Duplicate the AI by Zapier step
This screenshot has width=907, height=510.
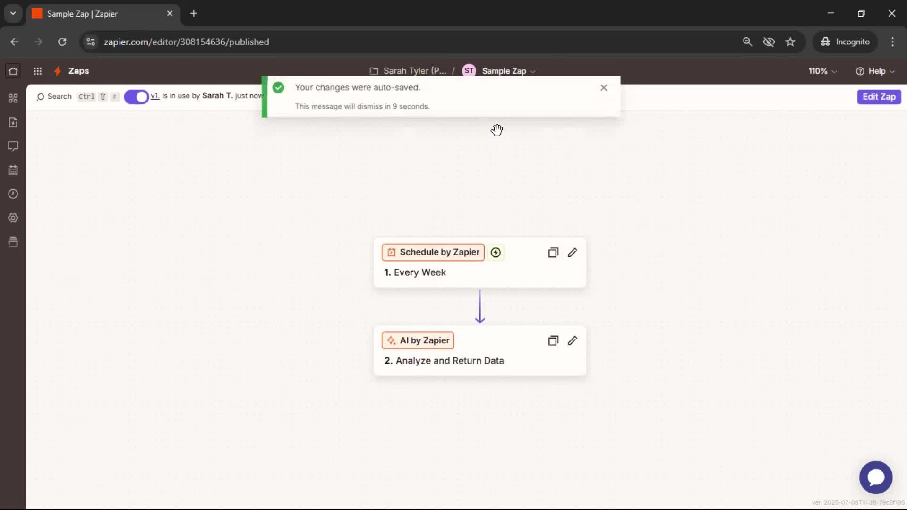(553, 340)
